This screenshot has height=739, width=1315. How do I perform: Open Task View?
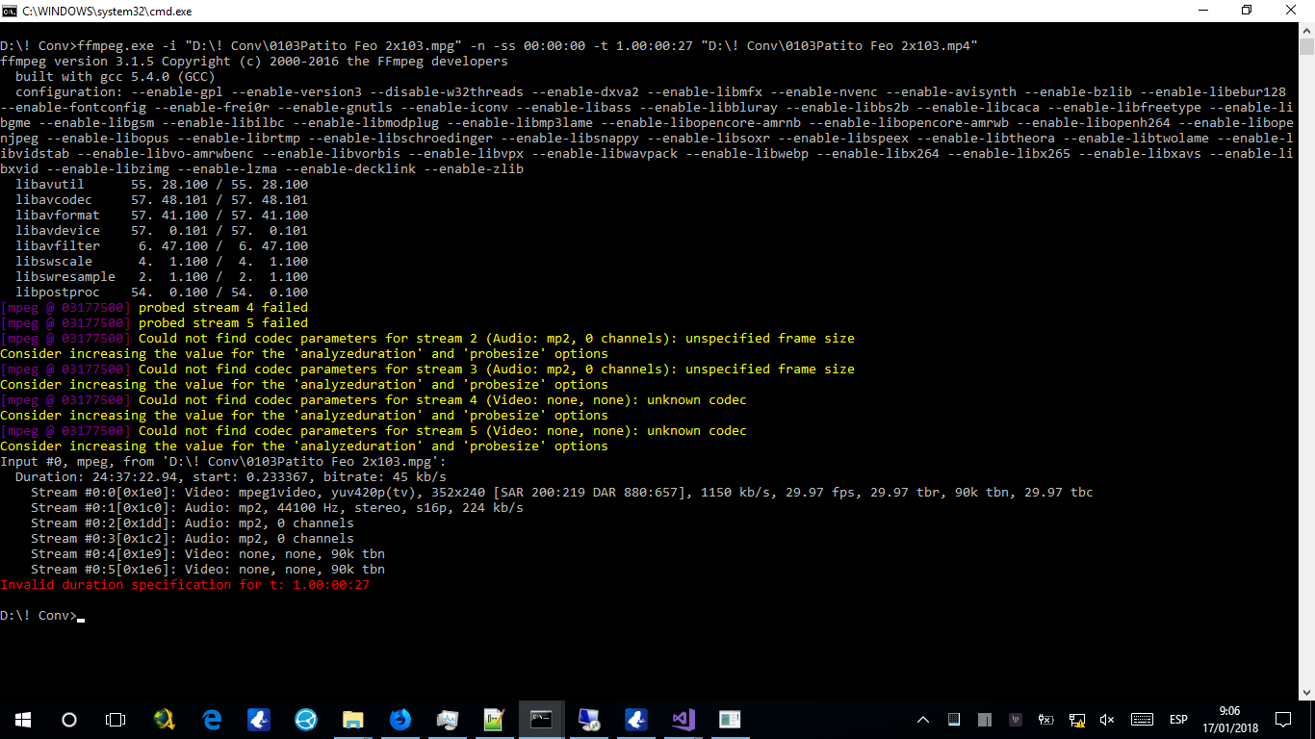pos(115,719)
